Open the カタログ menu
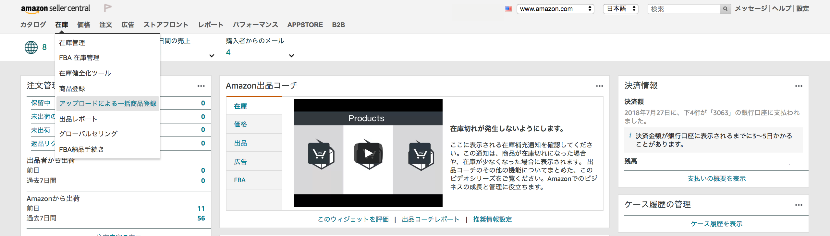 coord(33,25)
